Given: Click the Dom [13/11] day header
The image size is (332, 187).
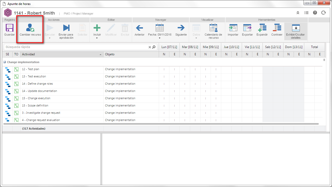Looking at the screenshot, I should 294,47.
